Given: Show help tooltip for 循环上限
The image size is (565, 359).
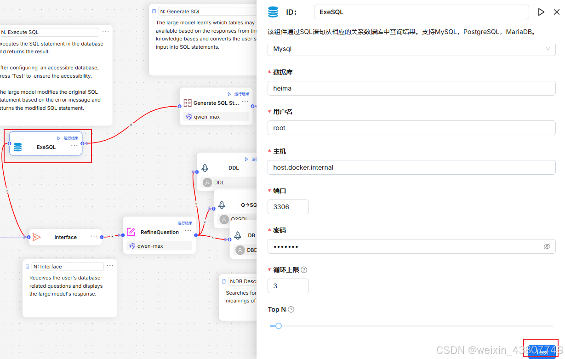Looking at the screenshot, I should tap(304, 270).
